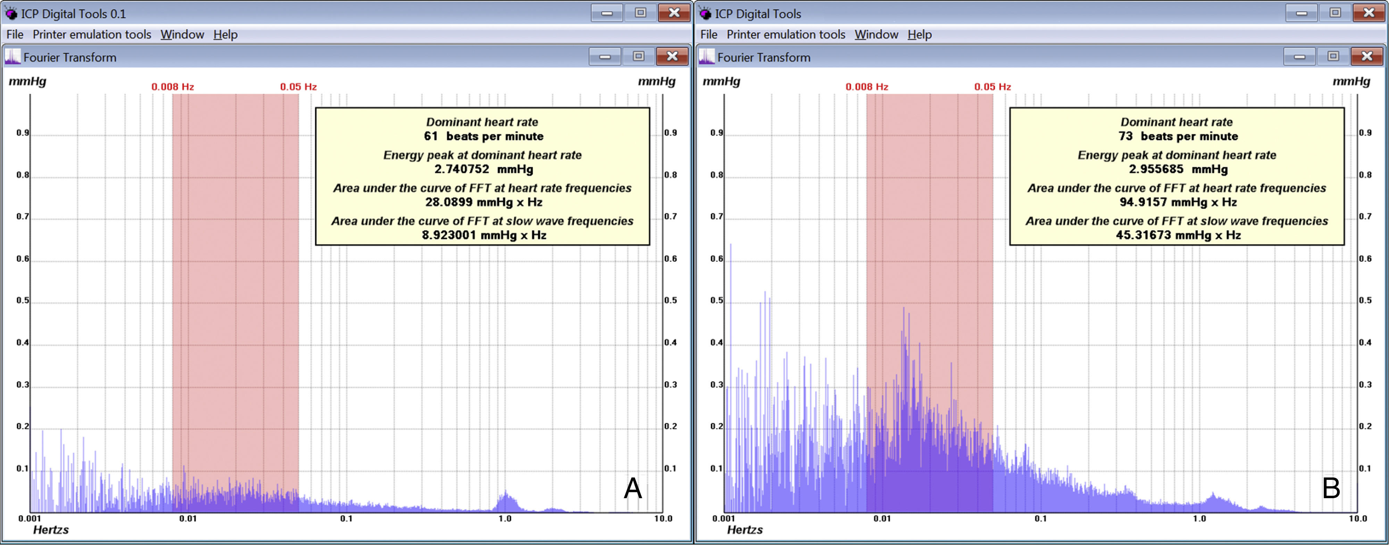Maximize right Fourier Transform subwindow
Screen dimensions: 1389x545
1333,57
